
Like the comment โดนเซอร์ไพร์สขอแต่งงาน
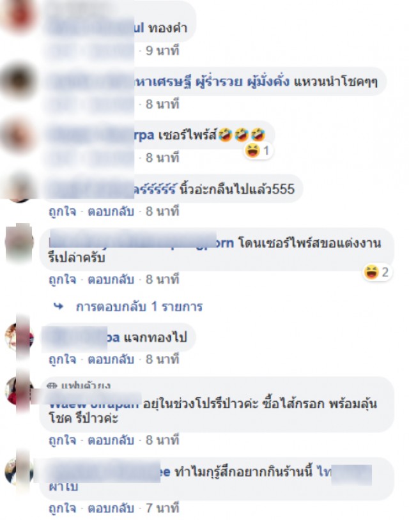62,279
